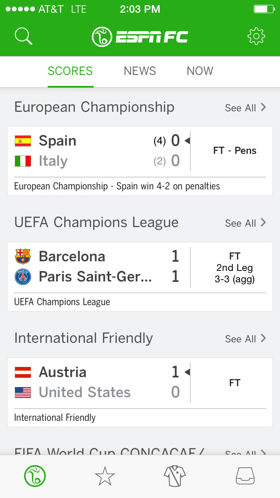Tap the Paris Saint-Germain badge
The height and width of the screenshot is (498, 280).
tap(23, 277)
